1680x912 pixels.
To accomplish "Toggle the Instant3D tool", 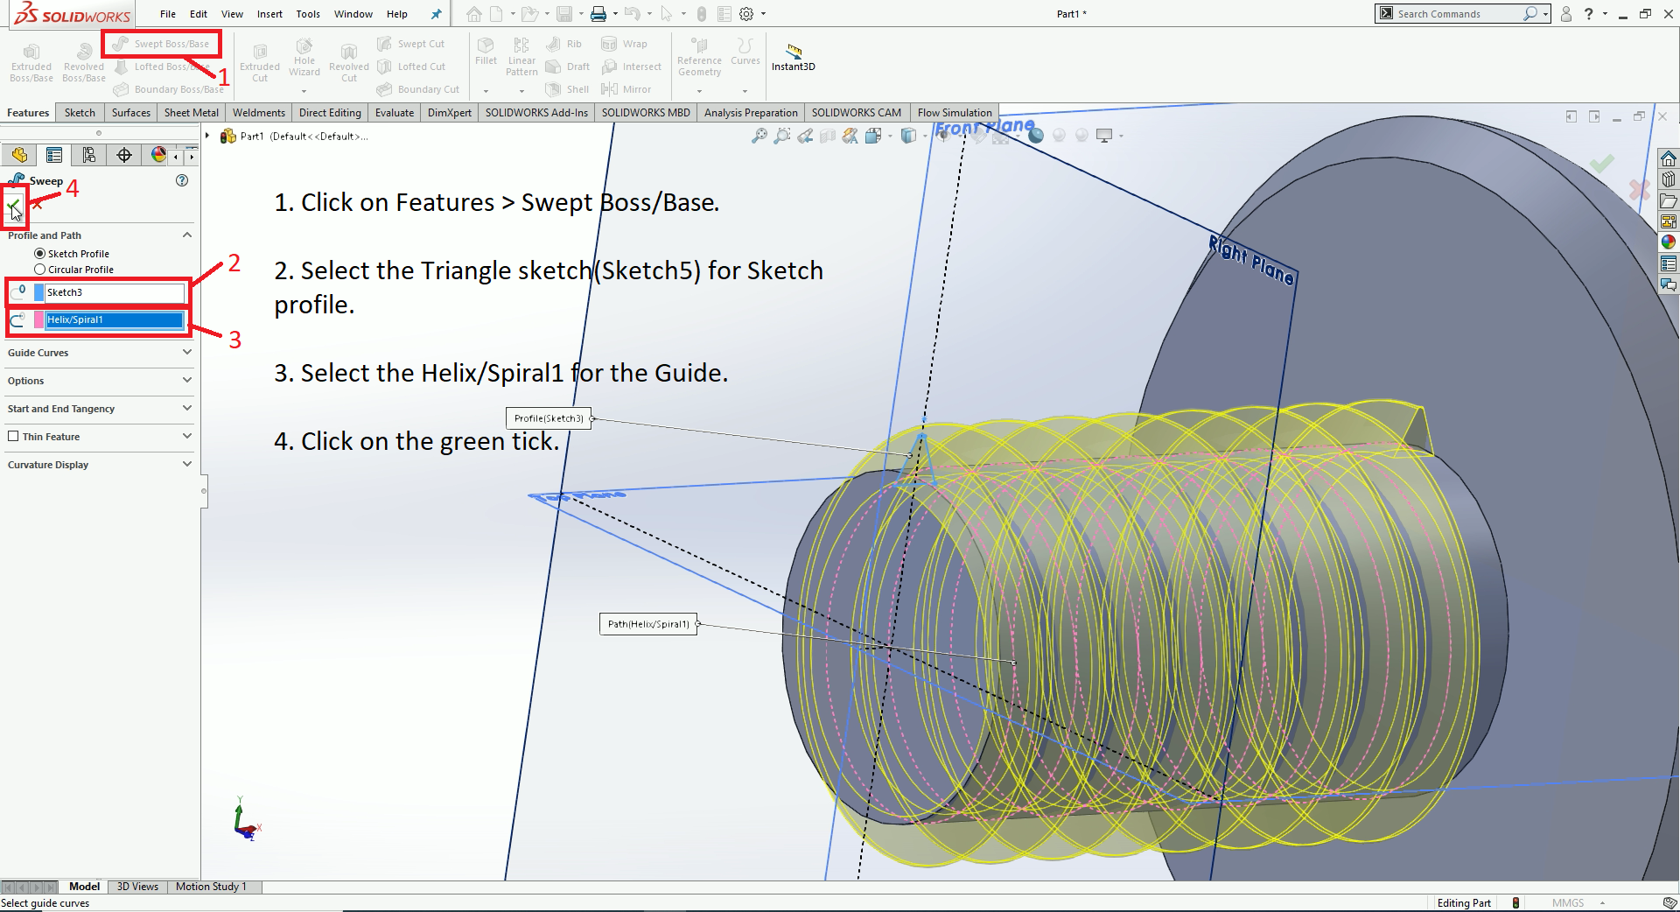I will pos(793,58).
